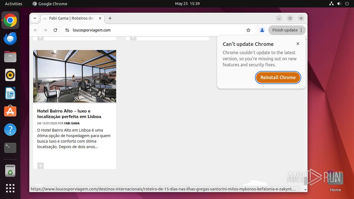
Task: Dismiss the Can't update Chrome popup
Action: [x=298, y=44]
